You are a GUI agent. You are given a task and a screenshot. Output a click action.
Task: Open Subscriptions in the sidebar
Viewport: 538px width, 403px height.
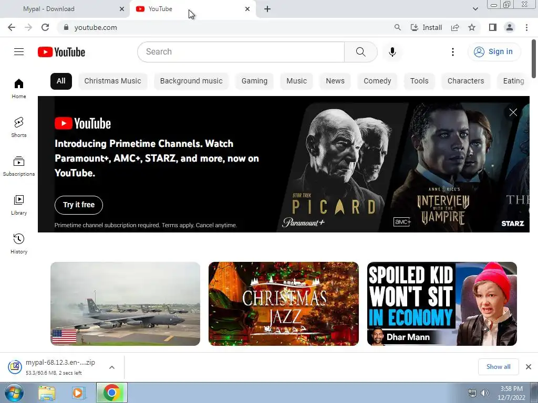[19, 166]
